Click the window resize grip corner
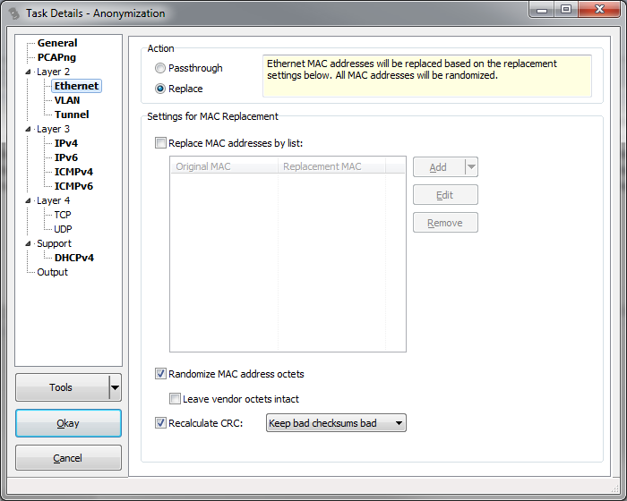The image size is (627, 501). 615,488
